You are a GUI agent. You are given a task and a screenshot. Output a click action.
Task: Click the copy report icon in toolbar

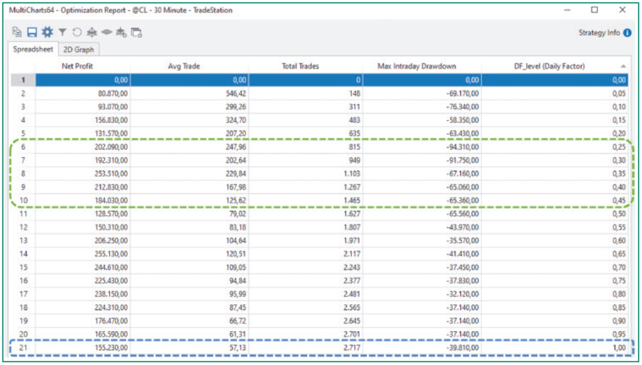coord(17,32)
